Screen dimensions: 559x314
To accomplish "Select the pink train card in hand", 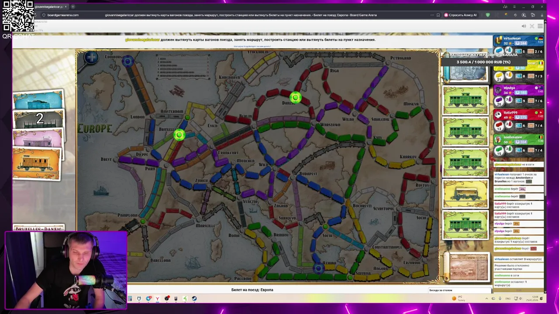I will click(38, 139).
